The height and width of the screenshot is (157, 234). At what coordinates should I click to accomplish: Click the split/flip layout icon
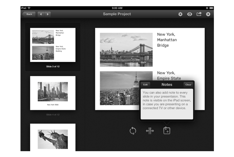pos(150,131)
